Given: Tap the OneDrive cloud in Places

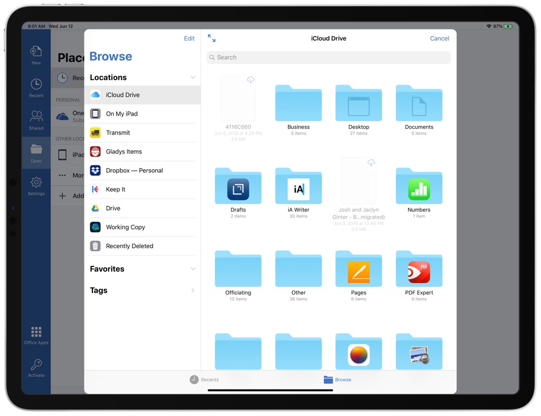Looking at the screenshot, I should coord(62,117).
